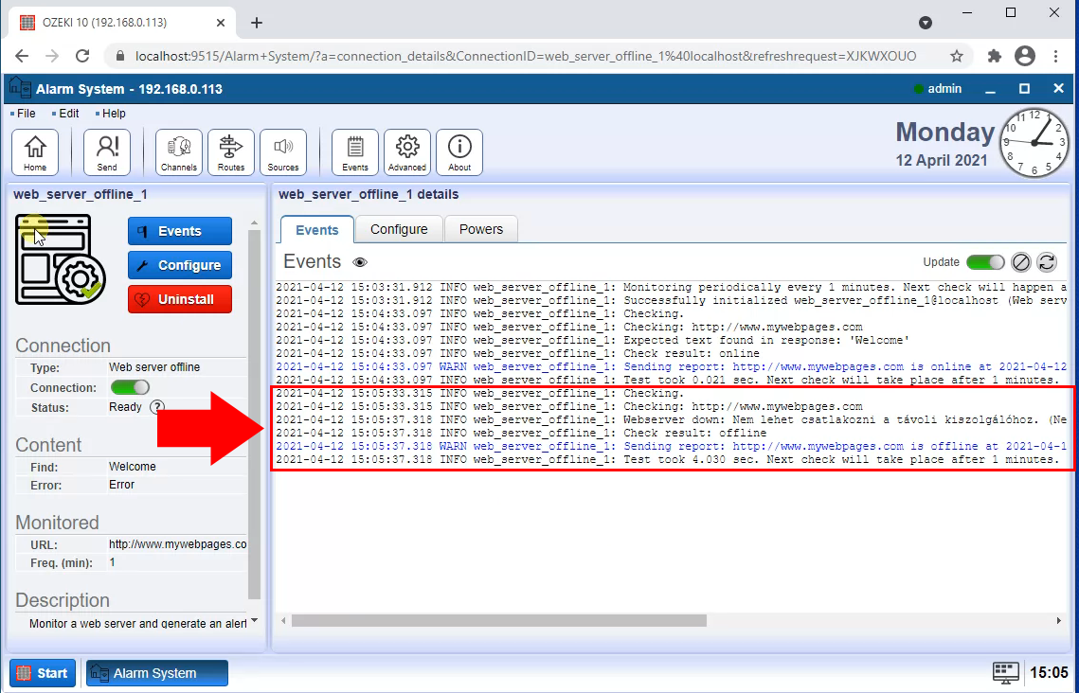Click the 'Expected text found in response' log line
This screenshot has height=693, width=1079.
(593, 340)
